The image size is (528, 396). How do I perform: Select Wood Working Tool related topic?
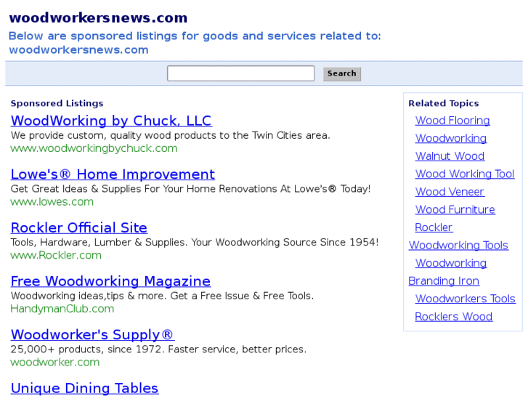(465, 174)
